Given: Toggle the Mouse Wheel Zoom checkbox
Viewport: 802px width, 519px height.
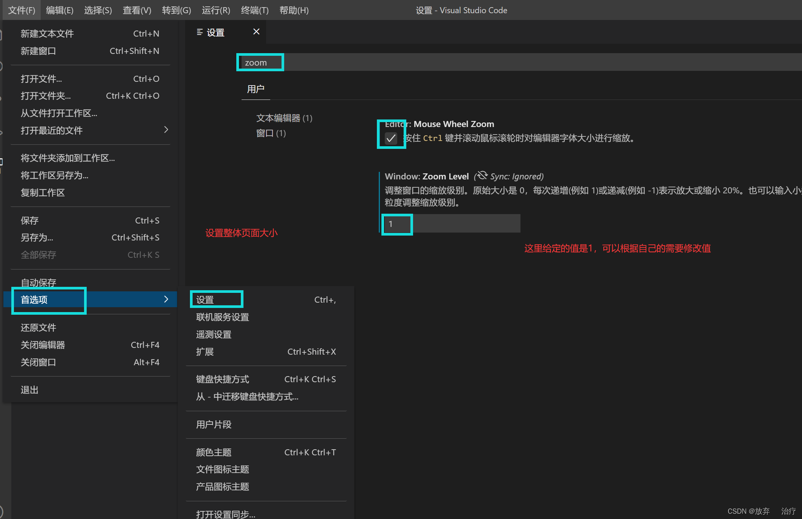Looking at the screenshot, I should [x=391, y=138].
